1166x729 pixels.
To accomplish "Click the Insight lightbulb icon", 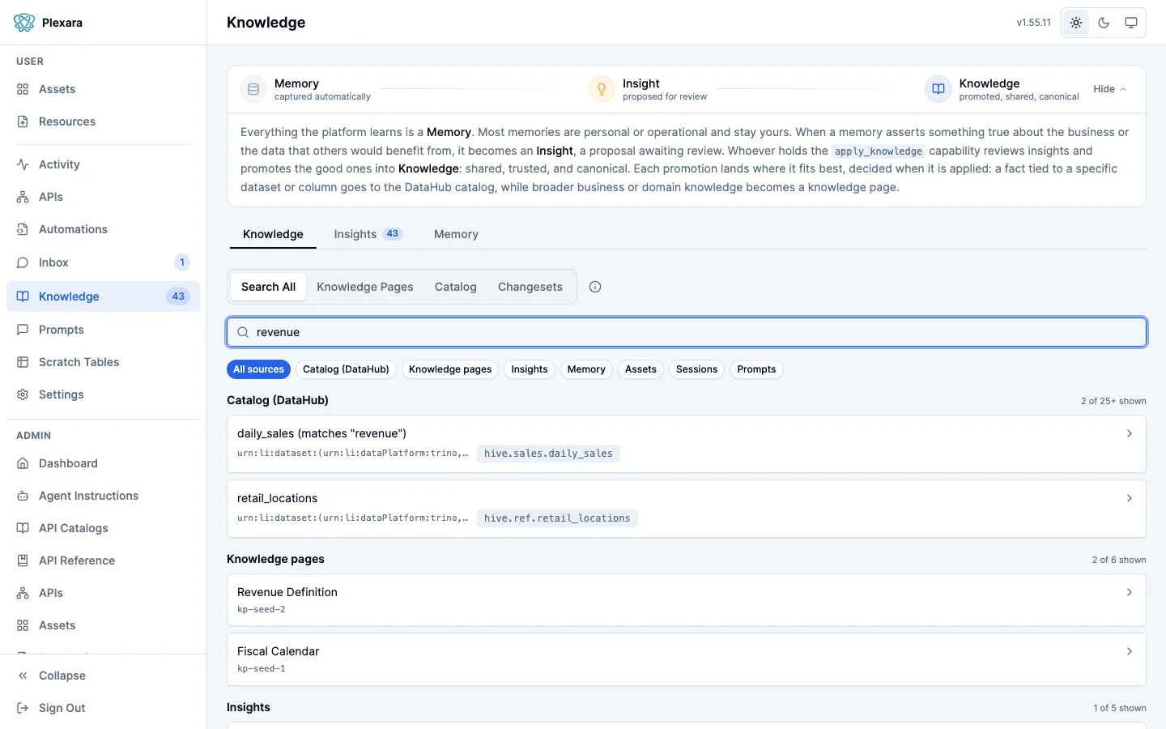I will 602,89.
